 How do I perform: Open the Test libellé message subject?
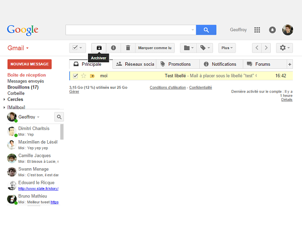(175, 76)
